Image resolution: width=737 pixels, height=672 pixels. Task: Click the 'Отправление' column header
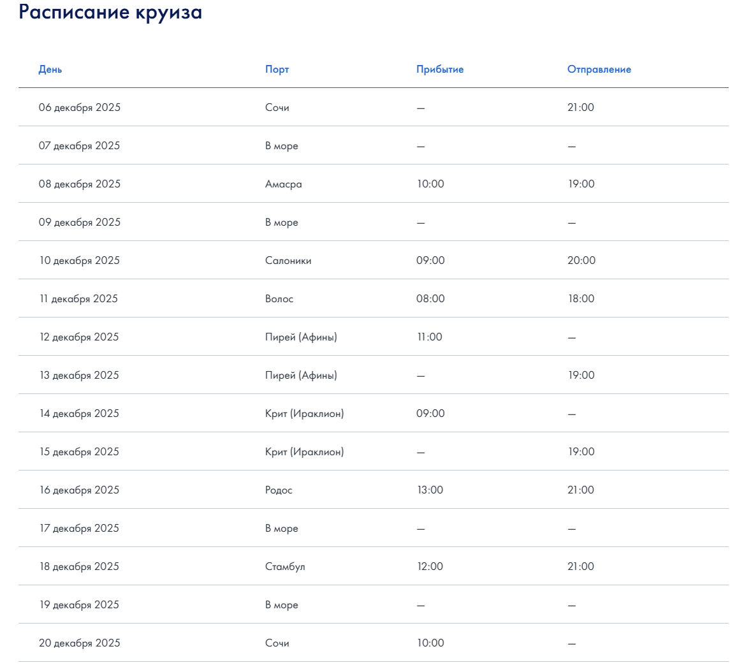tap(599, 69)
